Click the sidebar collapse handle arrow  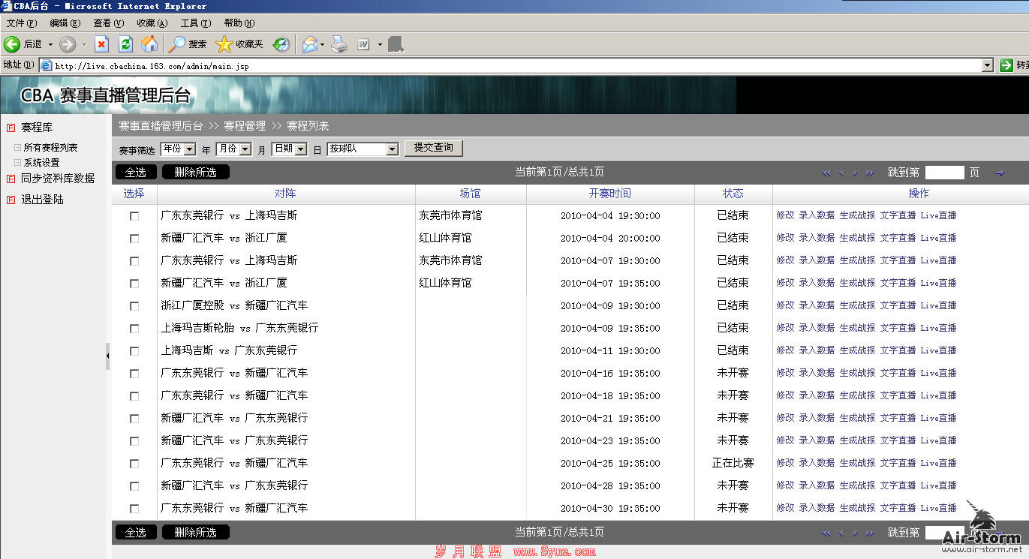[x=108, y=356]
